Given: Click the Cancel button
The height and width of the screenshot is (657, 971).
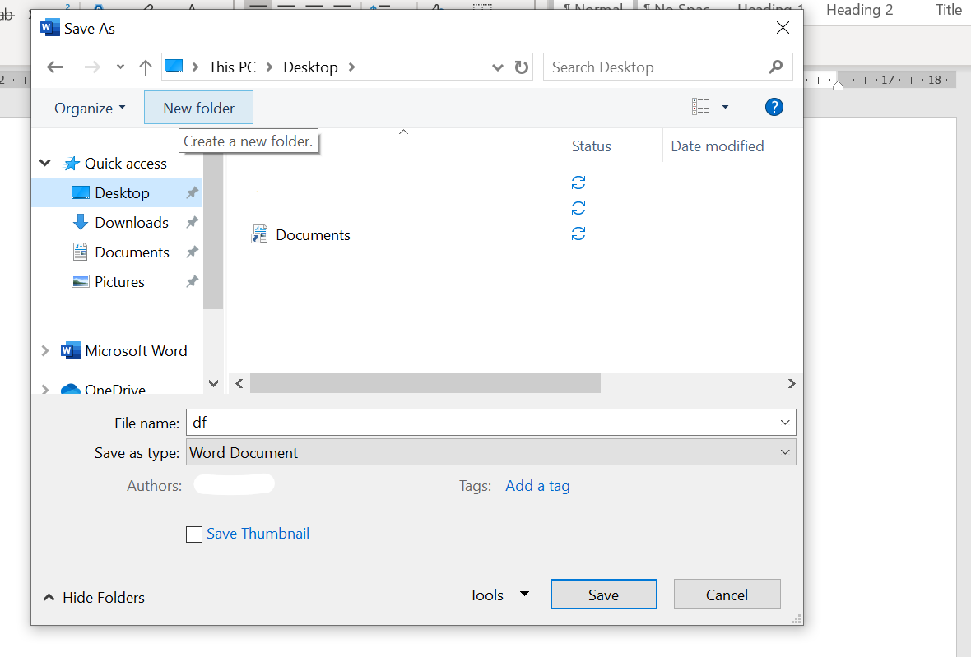Looking at the screenshot, I should pyautogui.click(x=727, y=595).
